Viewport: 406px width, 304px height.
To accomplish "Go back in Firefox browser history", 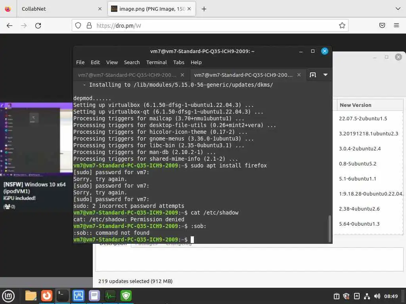I will pyautogui.click(x=10, y=26).
